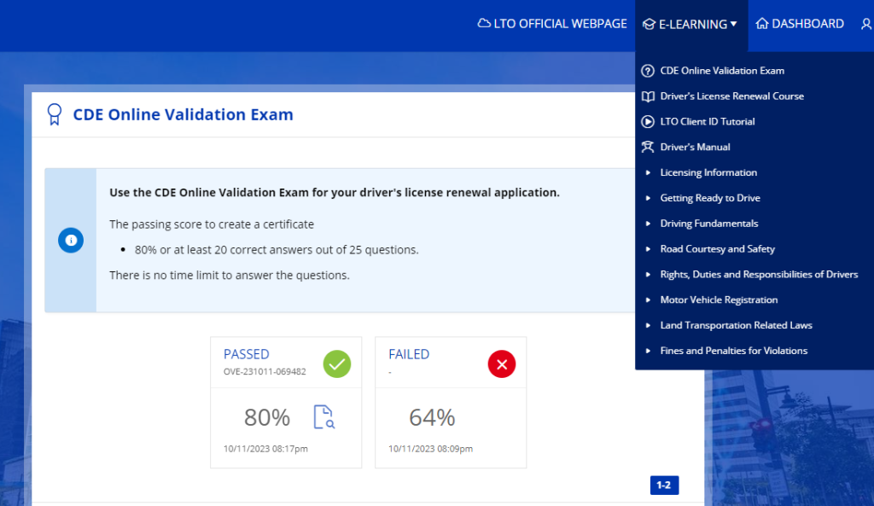
Task: Open the user profile icon
Action: tap(867, 24)
